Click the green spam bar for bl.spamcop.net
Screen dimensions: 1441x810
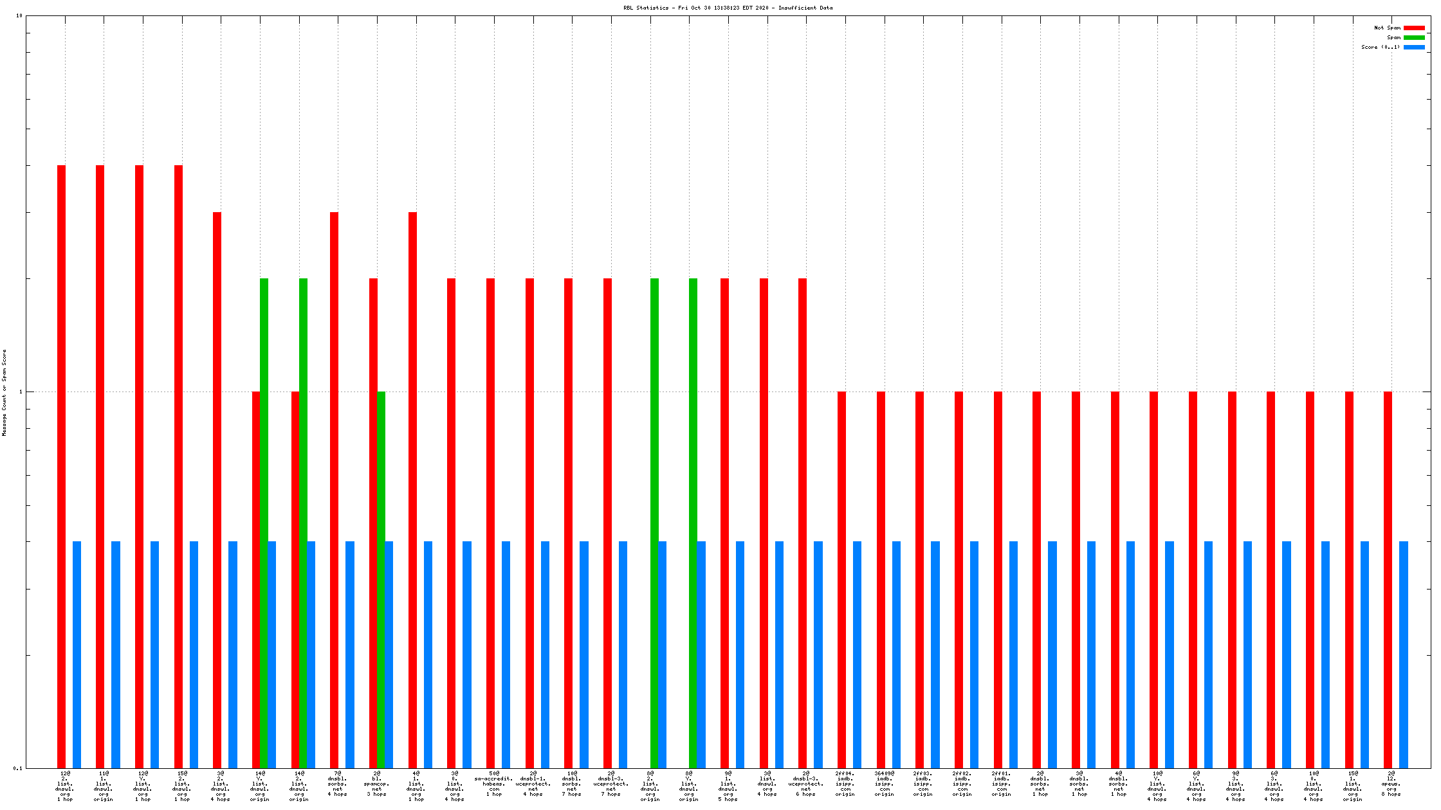pos(381,579)
